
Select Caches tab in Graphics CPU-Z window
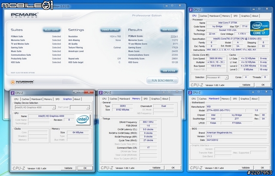[25, 99]
